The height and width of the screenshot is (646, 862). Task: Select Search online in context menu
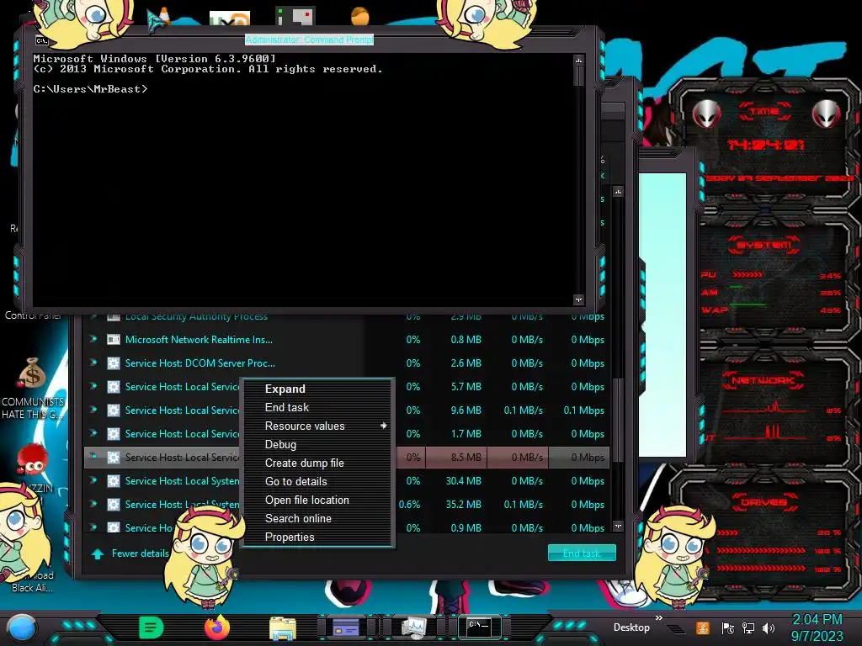(x=298, y=518)
